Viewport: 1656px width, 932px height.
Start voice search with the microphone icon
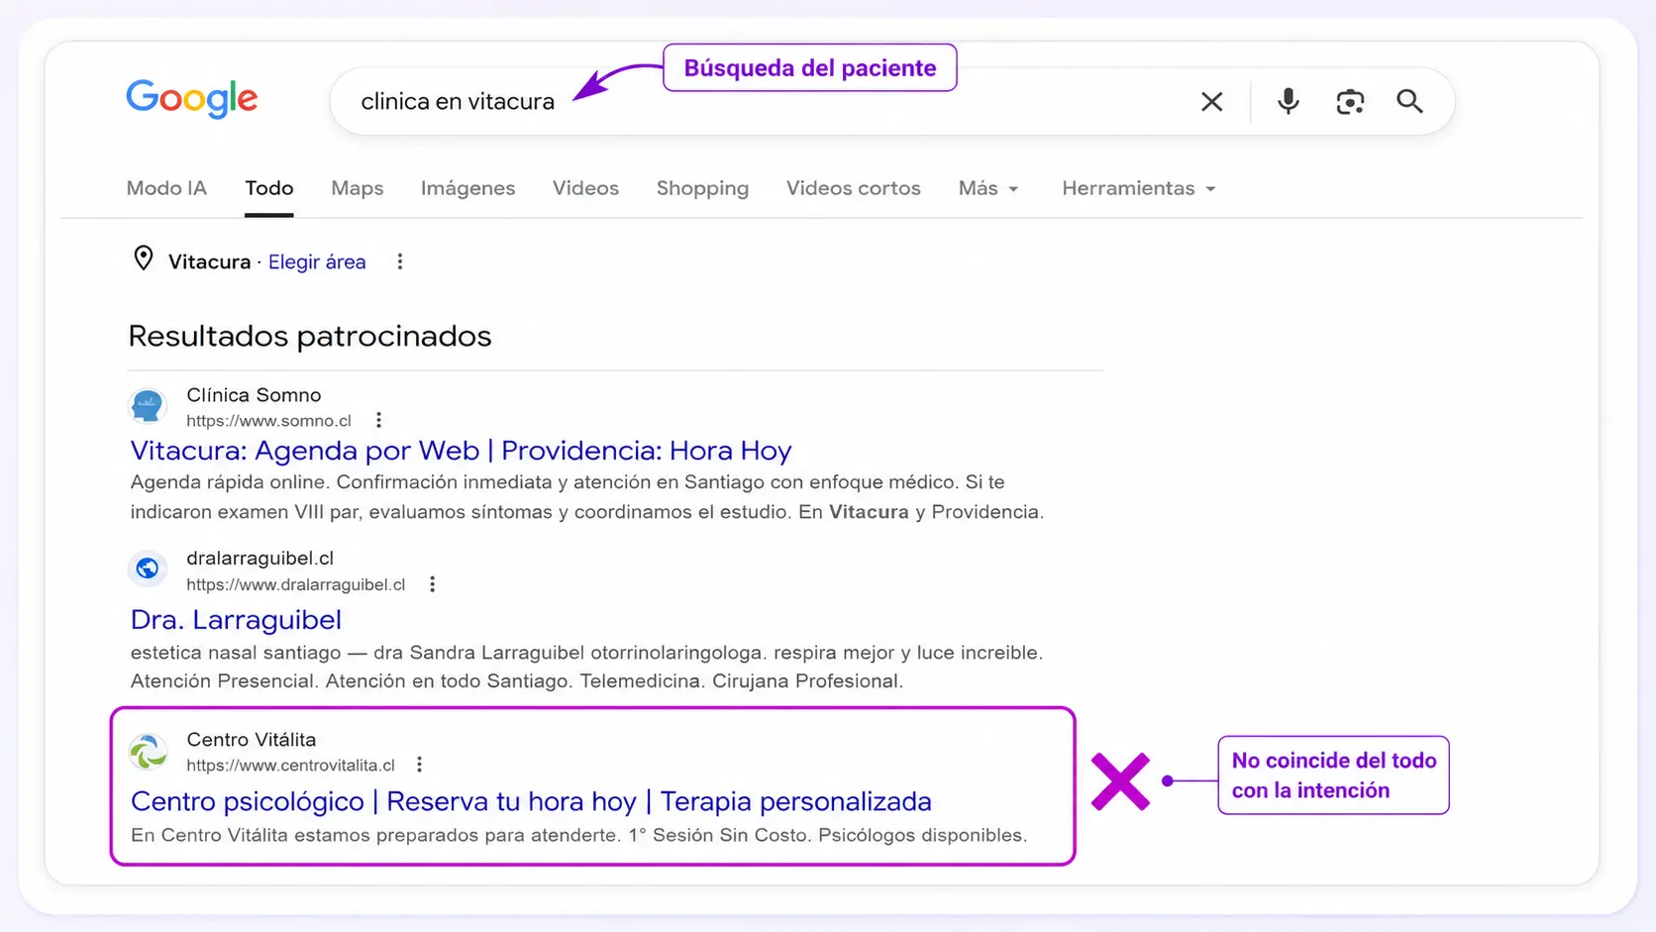pyautogui.click(x=1288, y=101)
